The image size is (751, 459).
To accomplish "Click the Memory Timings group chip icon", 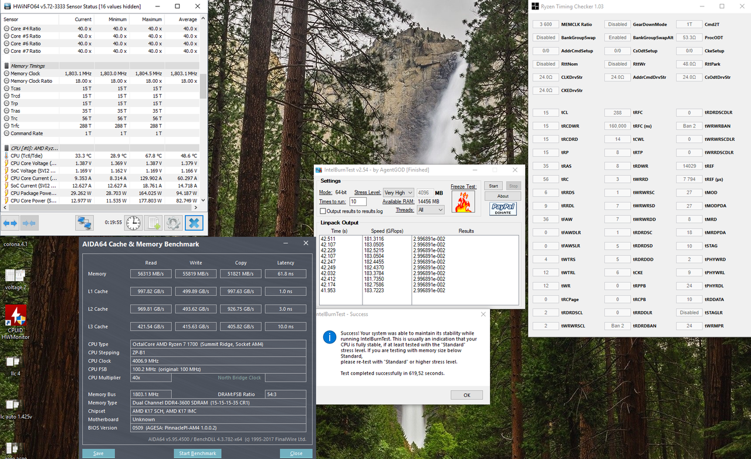I will coord(6,66).
